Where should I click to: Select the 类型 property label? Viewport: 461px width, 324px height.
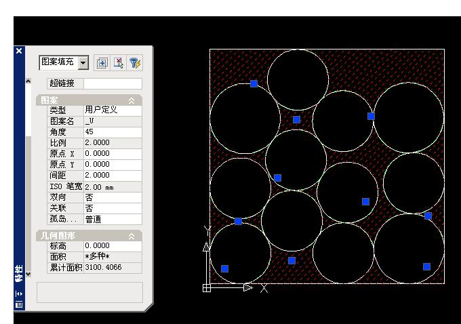click(x=58, y=110)
